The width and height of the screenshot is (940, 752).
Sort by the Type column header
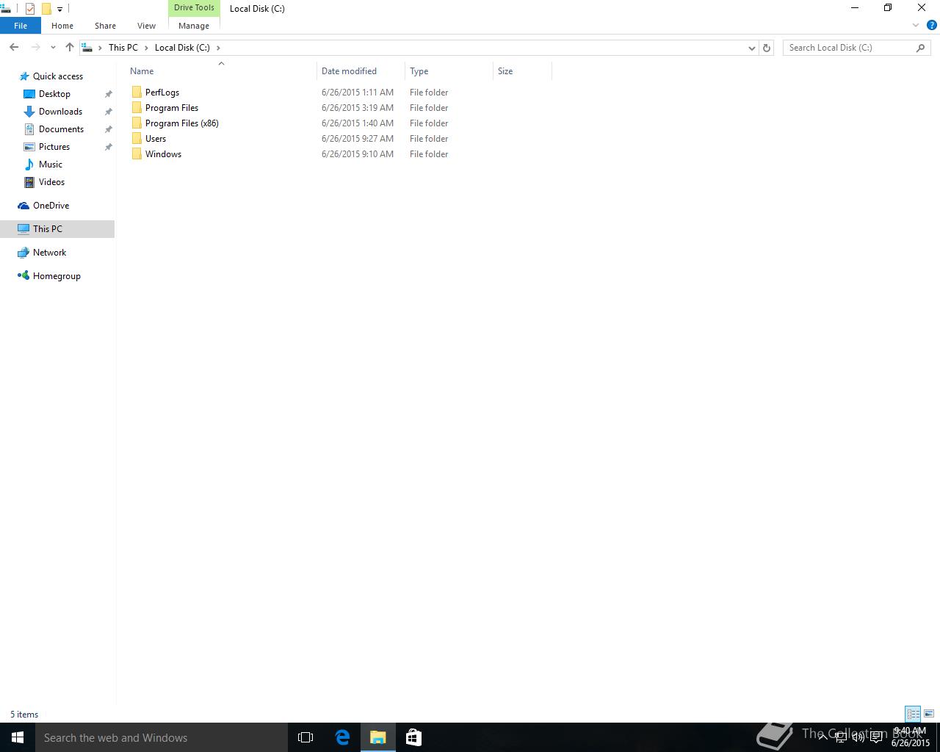(x=449, y=71)
